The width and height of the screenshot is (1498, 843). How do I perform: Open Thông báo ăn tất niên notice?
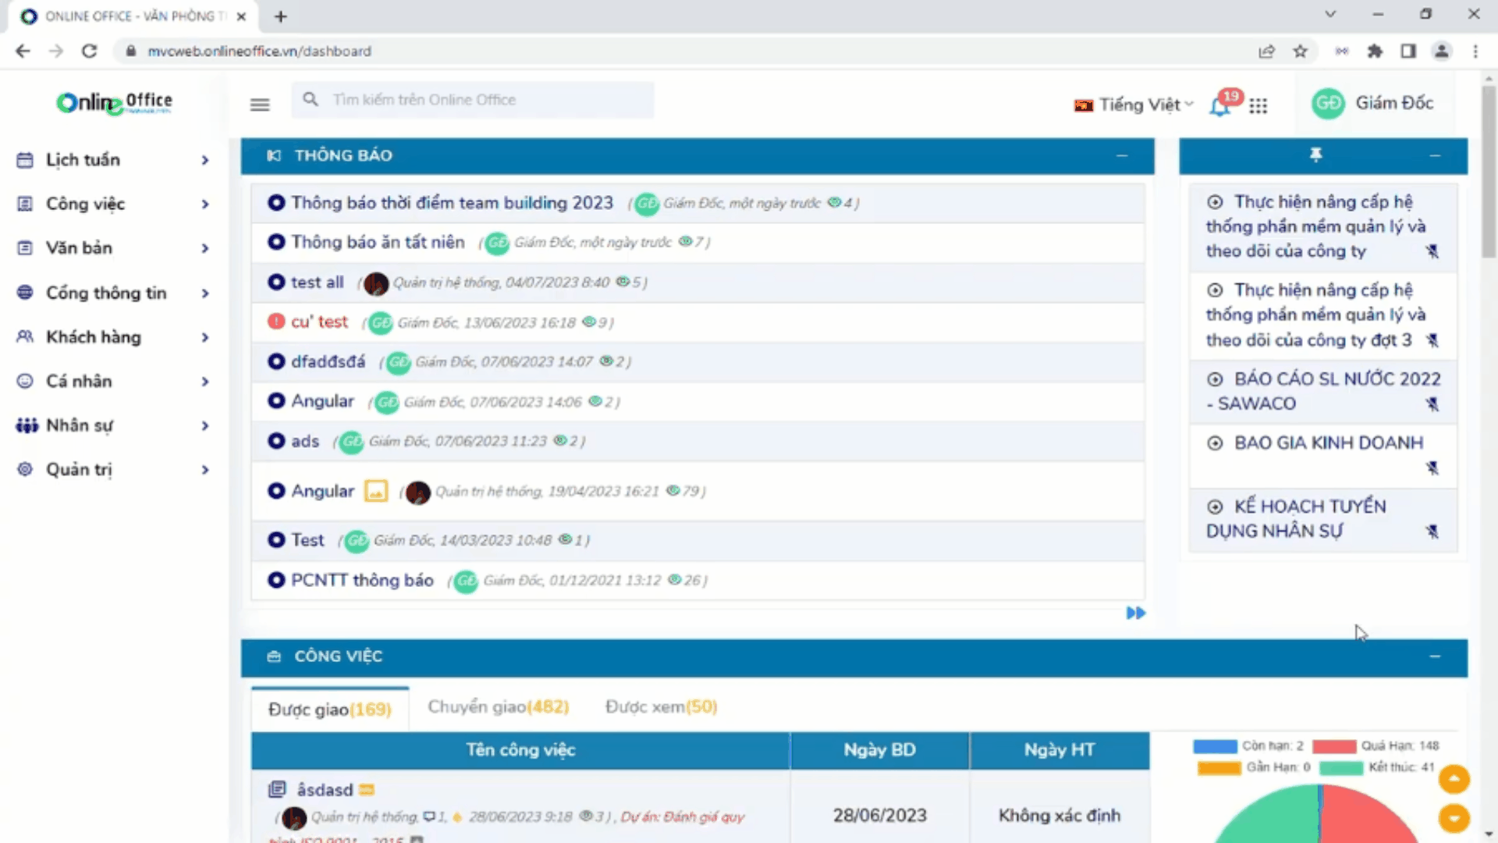tap(378, 242)
